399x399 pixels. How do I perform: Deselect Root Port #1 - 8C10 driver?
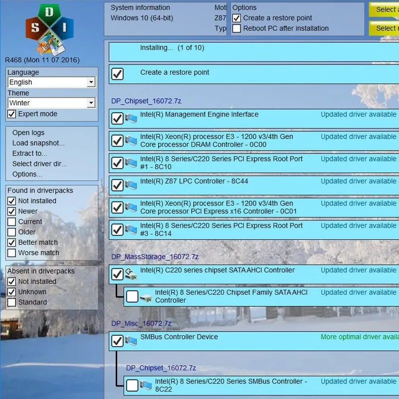click(x=117, y=163)
